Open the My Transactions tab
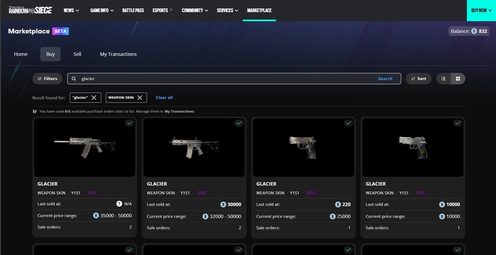Viewport: 496px width, 255px height. 118,54
